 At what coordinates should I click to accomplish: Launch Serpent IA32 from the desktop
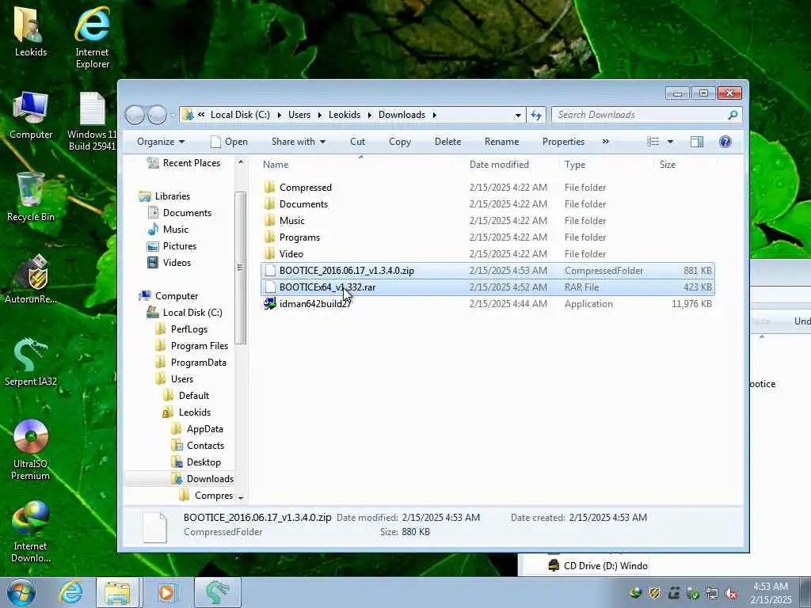31,362
